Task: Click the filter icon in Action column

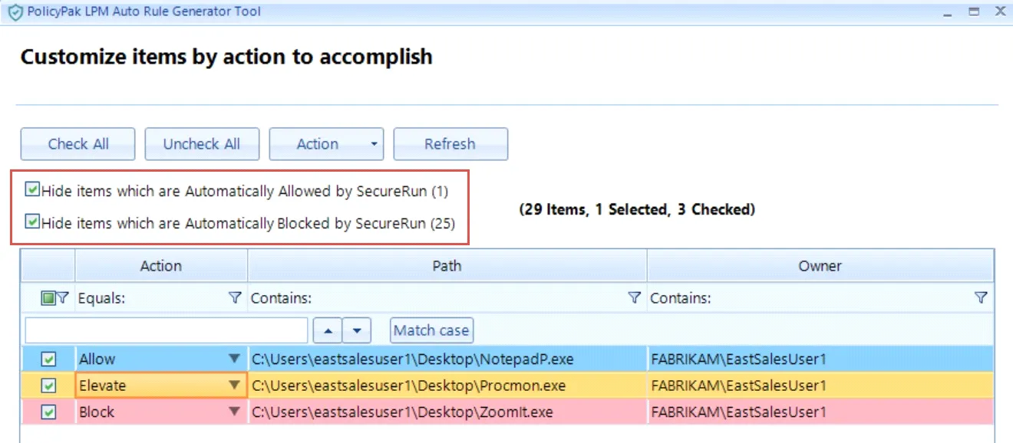Action: [236, 298]
